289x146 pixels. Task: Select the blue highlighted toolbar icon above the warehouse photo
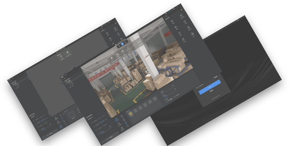coord(122,44)
